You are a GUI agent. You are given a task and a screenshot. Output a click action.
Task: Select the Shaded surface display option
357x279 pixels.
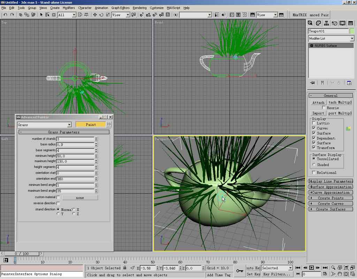314,165
